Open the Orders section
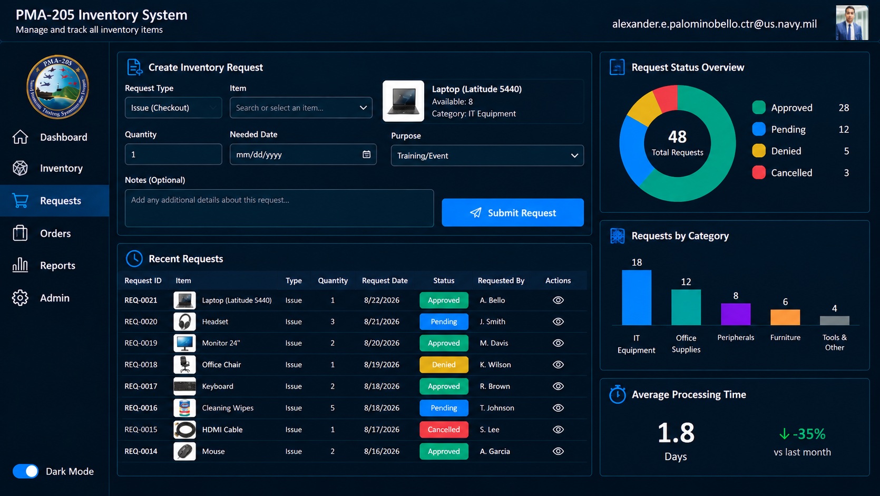Viewport: 880px width, 496px height. [55, 233]
